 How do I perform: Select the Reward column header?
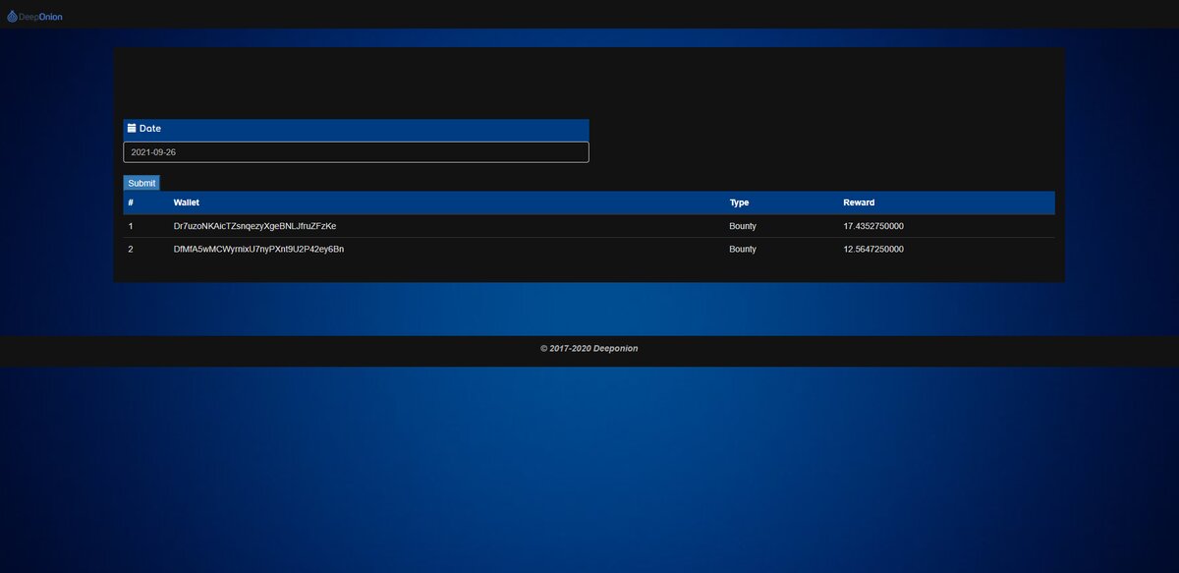(859, 202)
